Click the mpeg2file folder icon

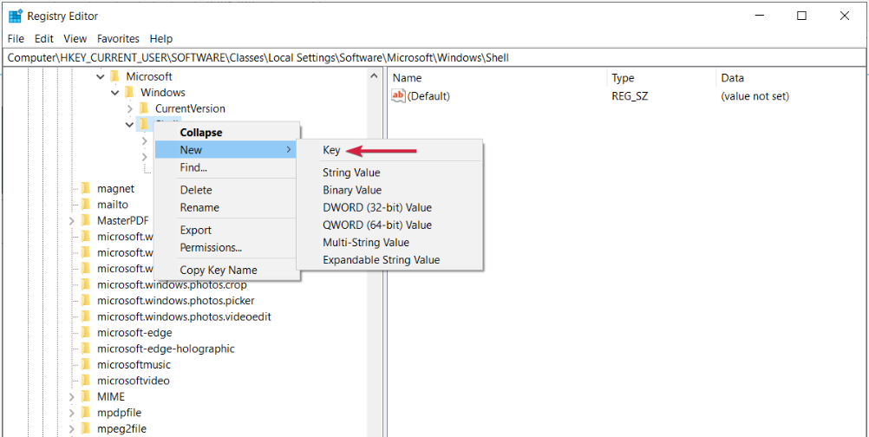85,428
